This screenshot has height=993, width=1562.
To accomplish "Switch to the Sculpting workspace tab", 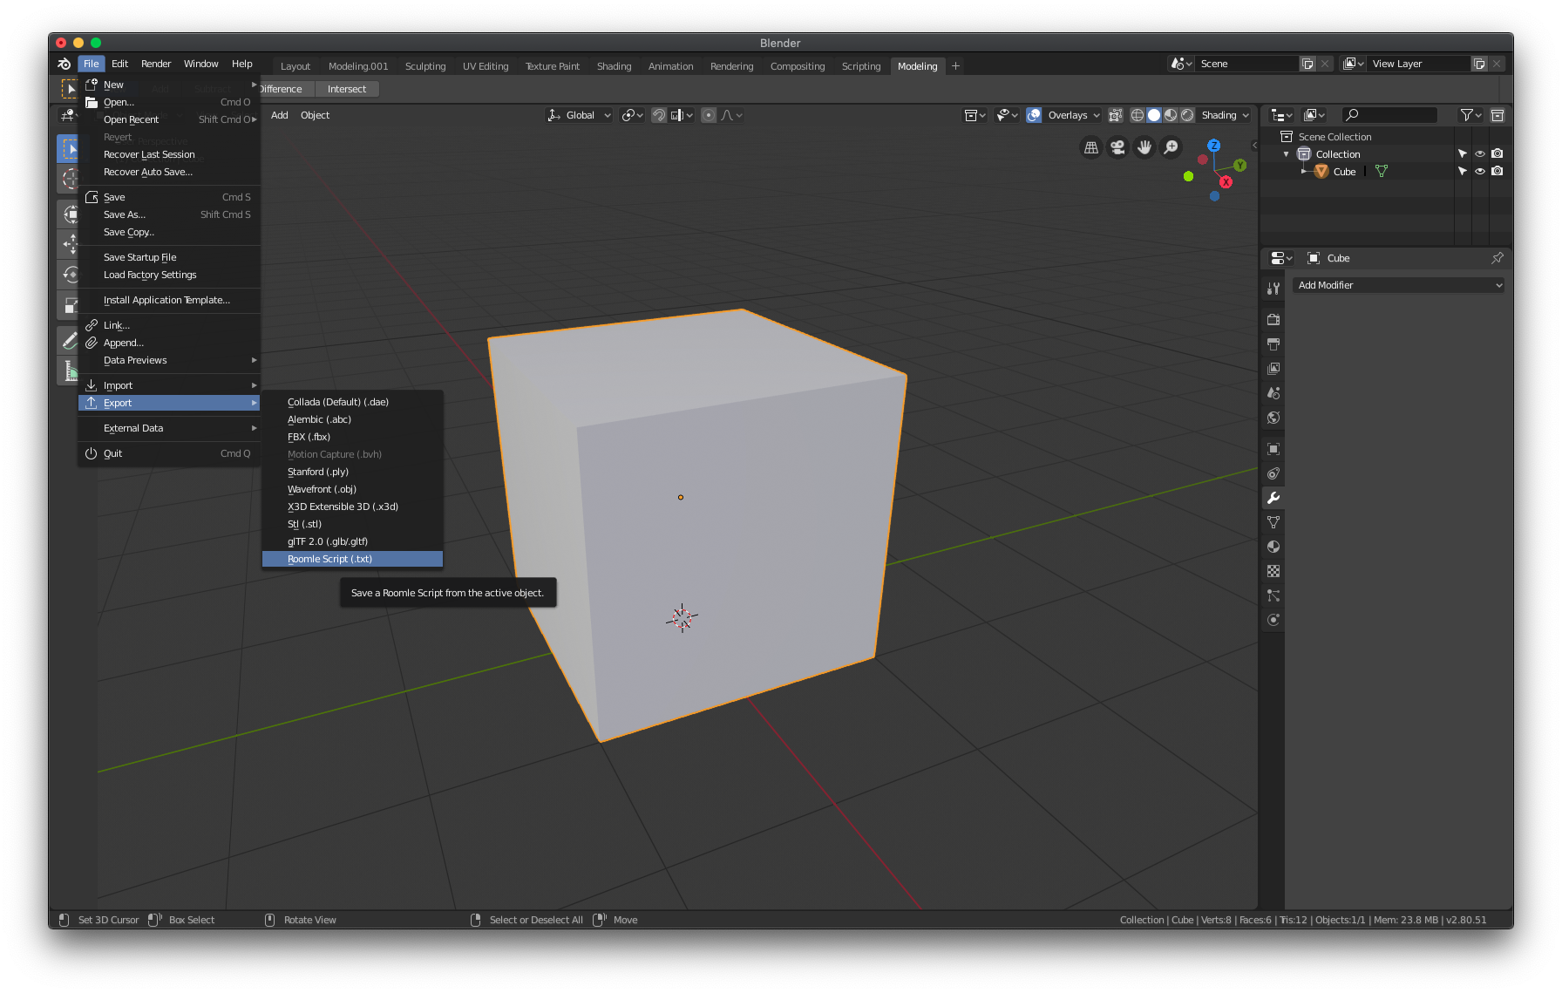I will click(425, 66).
